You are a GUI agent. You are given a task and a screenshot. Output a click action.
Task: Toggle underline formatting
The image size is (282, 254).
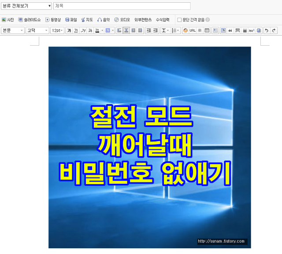tap(76, 30)
